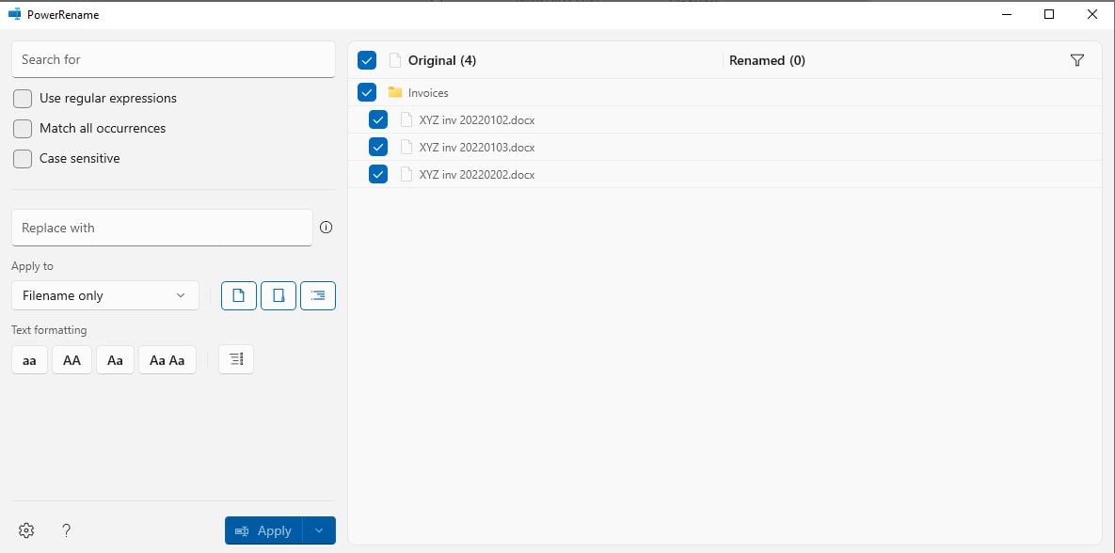
Task: Select the include files icon
Action: point(238,294)
